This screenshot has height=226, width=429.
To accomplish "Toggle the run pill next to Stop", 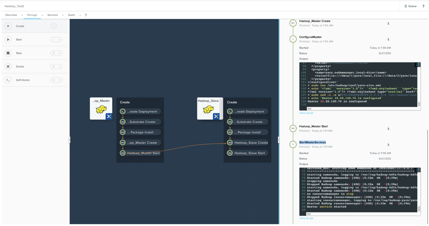I will [x=56, y=53].
